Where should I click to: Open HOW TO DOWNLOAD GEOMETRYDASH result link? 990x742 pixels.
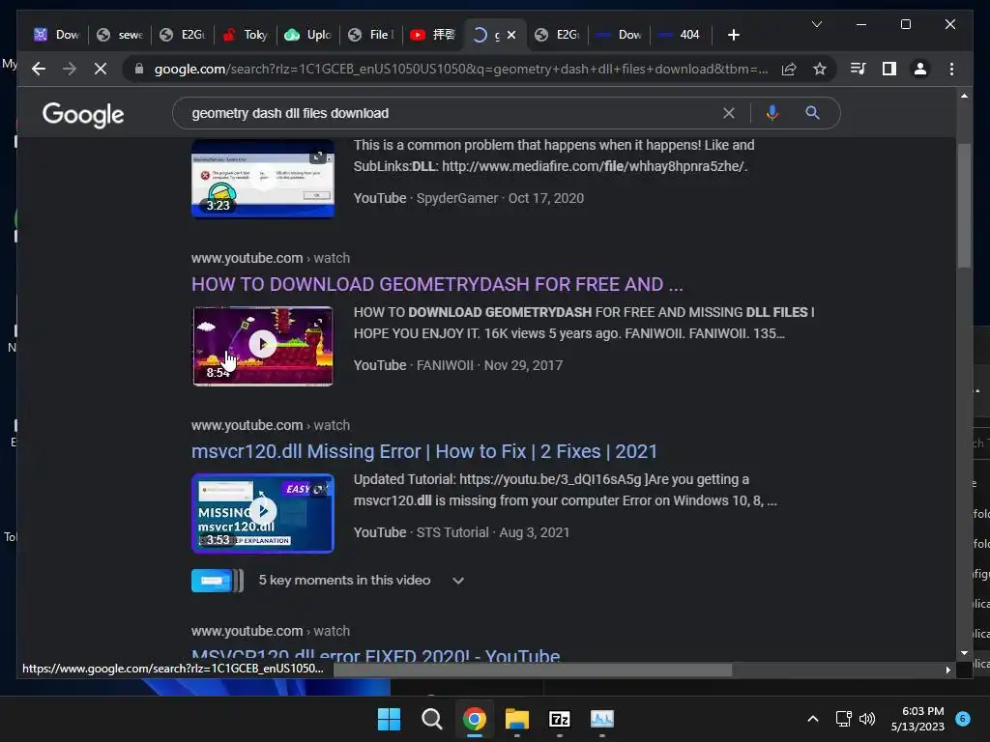pos(437,284)
